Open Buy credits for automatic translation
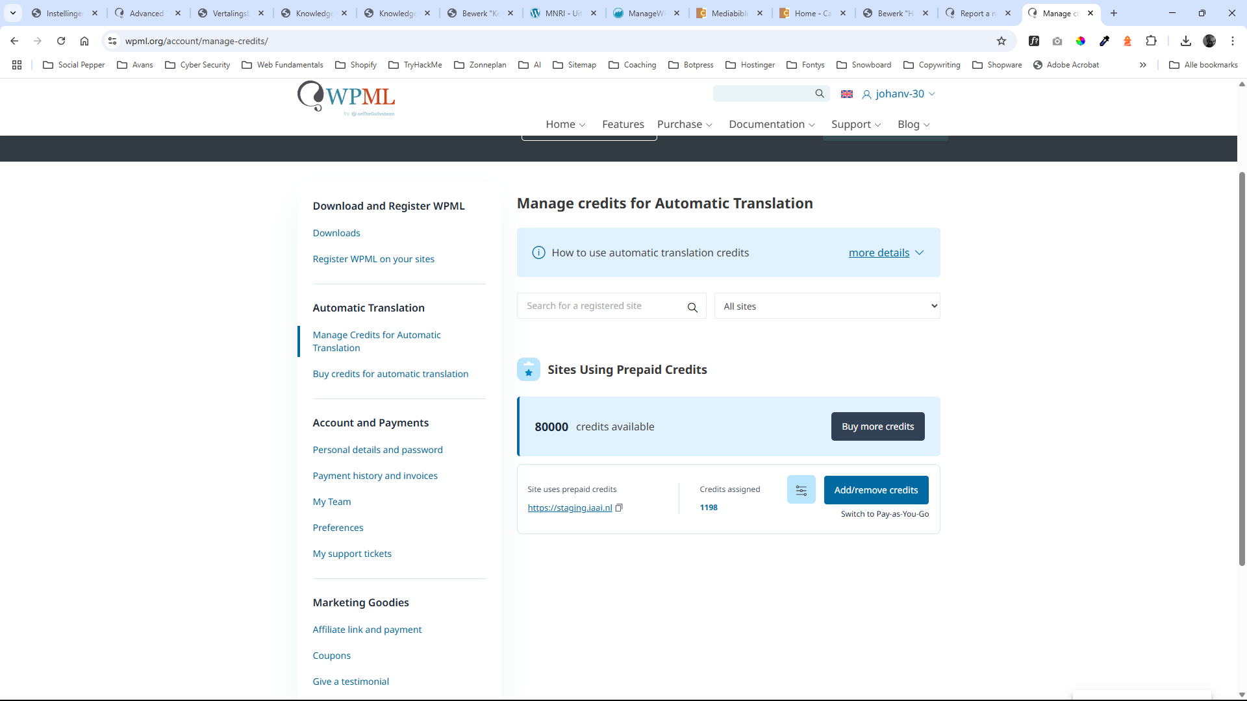Screen dimensions: 1247x701 pos(390,374)
